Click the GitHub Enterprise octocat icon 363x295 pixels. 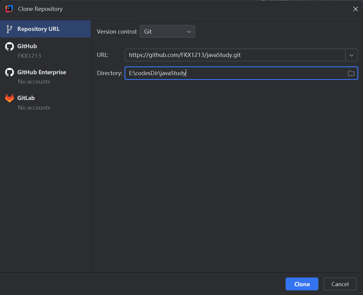point(9,72)
